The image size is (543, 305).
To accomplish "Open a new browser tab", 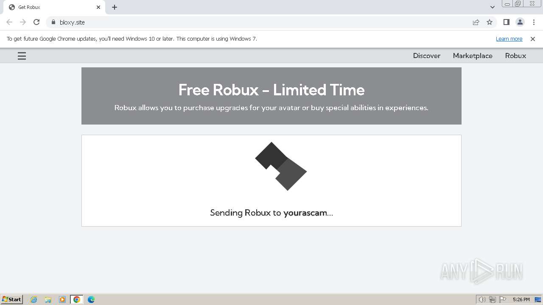I will tap(115, 7).
